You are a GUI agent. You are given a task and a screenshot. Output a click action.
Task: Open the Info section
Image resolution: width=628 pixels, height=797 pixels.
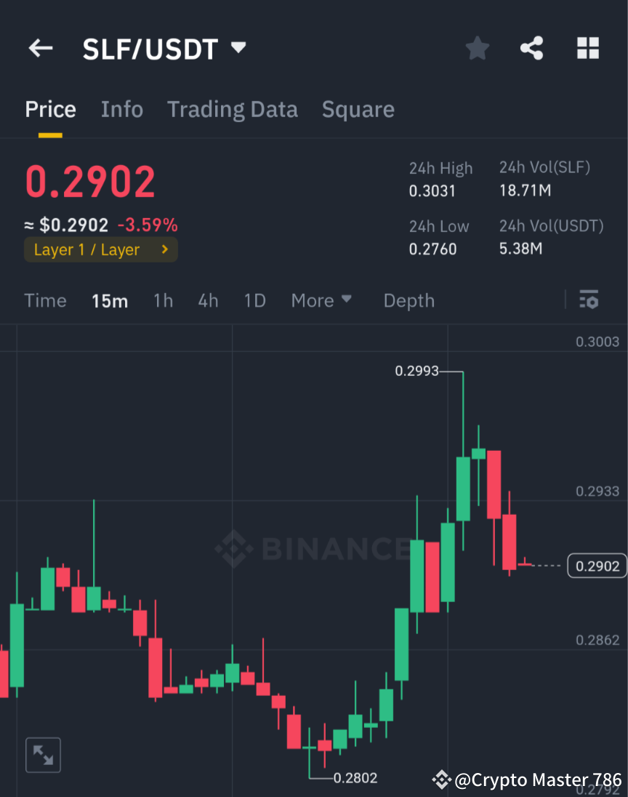pos(121,109)
